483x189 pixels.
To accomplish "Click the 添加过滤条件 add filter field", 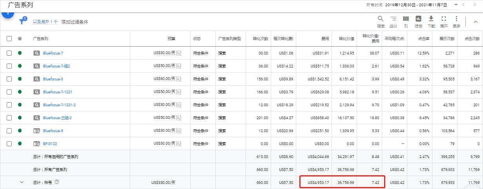I will click(x=75, y=22).
